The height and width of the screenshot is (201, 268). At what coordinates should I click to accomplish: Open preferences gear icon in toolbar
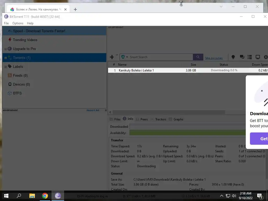pyautogui.click(x=266, y=57)
